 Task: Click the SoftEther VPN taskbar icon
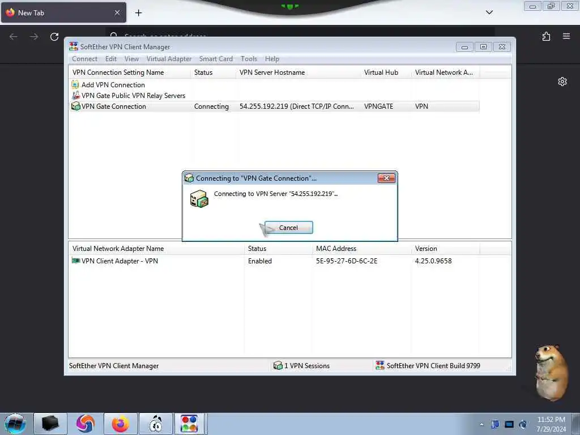click(189, 424)
